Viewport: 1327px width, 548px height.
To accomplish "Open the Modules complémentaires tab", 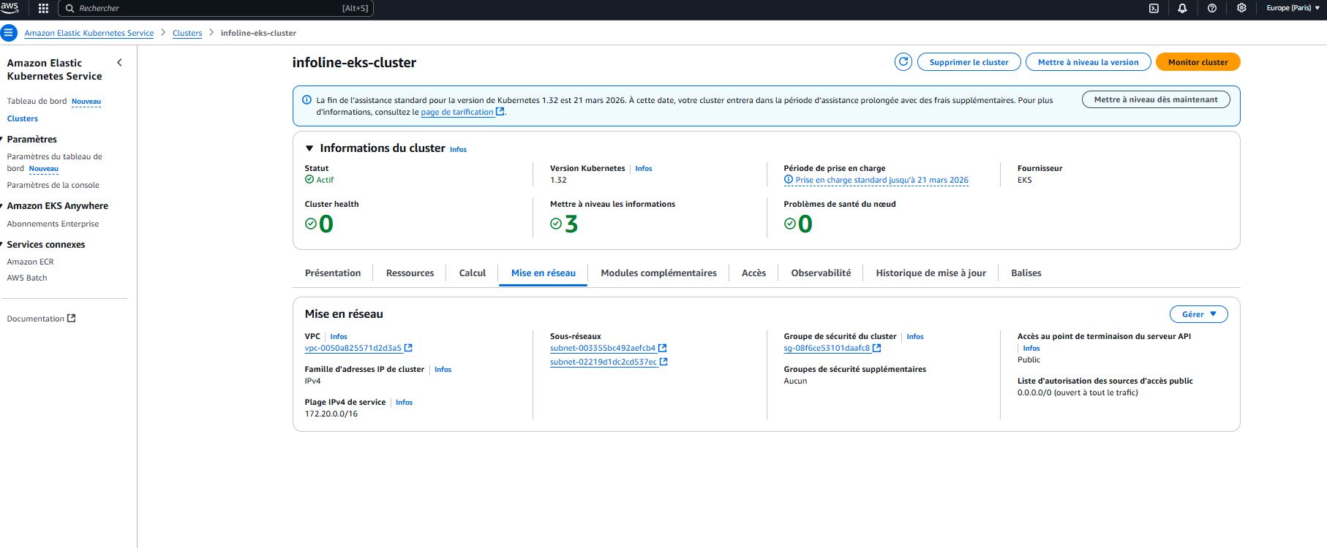I will coord(658,273).
